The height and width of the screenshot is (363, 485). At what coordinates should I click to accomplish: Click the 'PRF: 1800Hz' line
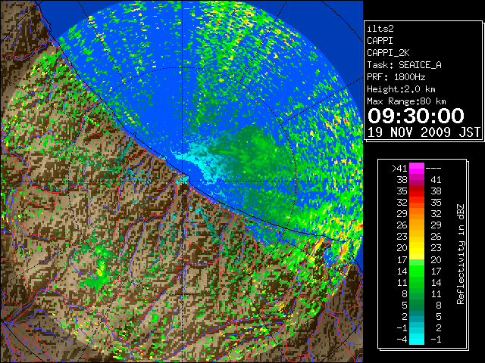(396, 77)
